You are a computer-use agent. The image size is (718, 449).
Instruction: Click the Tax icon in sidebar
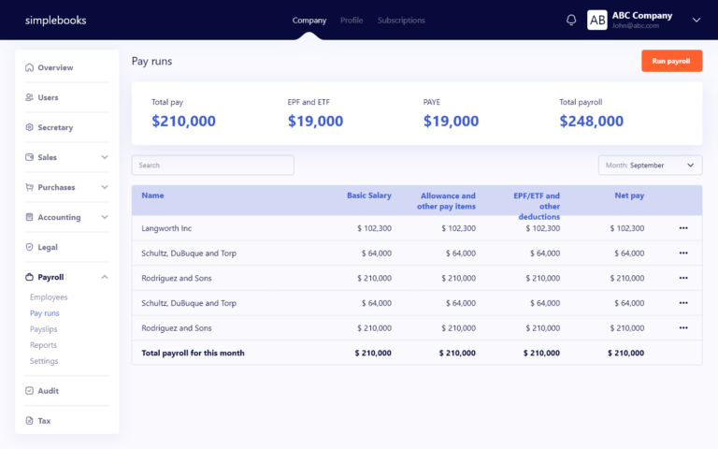pos(30,421)
